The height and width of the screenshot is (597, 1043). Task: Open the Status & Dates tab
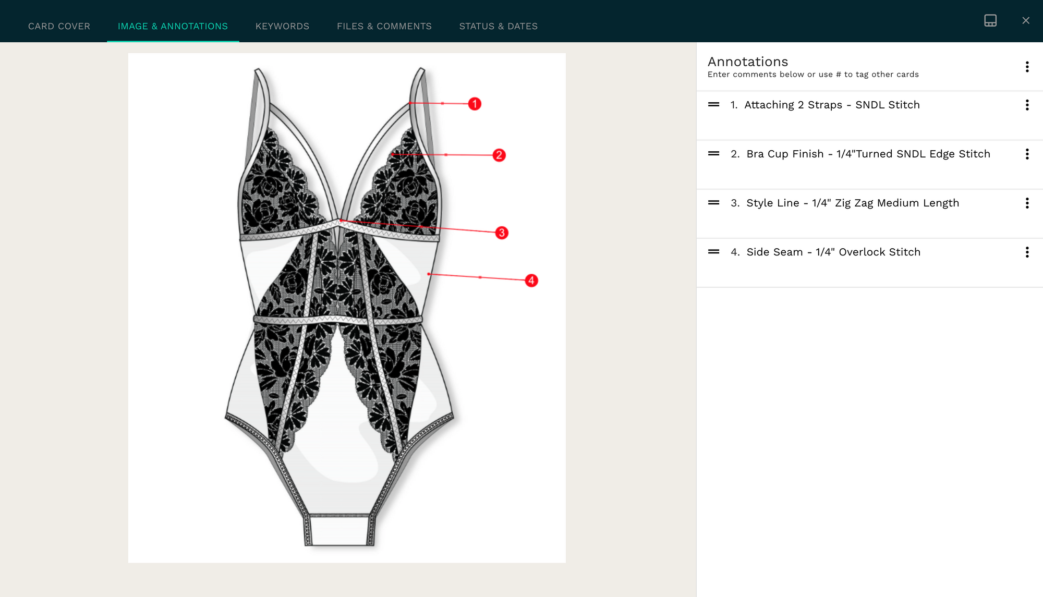[x=498, y=26]
